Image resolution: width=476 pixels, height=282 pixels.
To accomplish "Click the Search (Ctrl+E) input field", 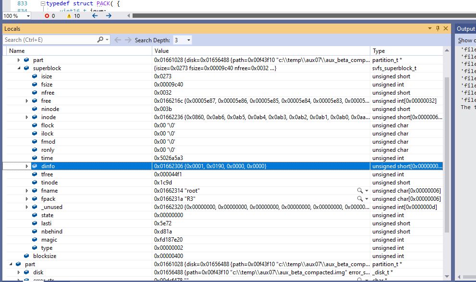I will pos(50,40).
